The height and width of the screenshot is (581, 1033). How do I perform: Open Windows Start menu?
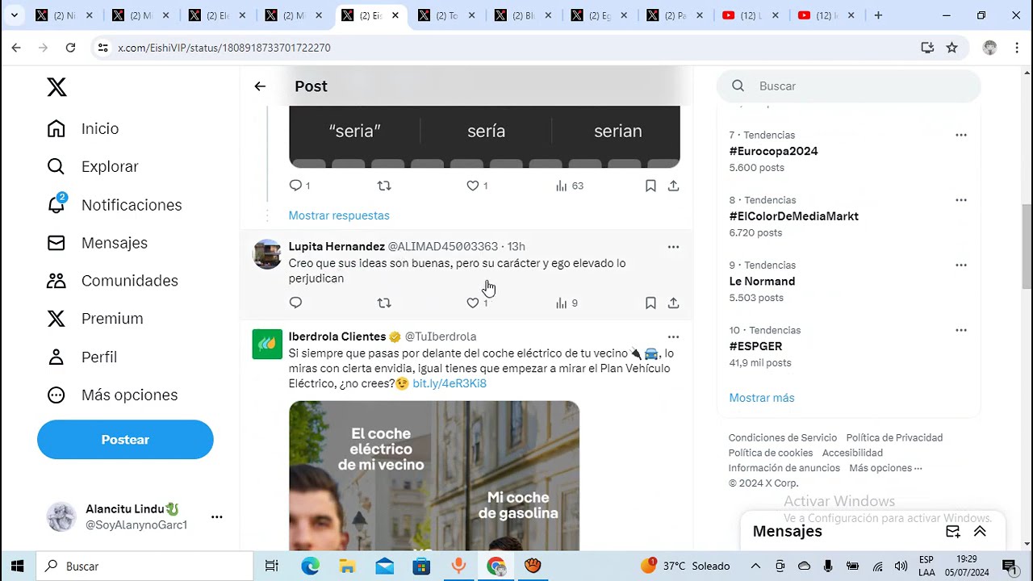click(18, 566)
